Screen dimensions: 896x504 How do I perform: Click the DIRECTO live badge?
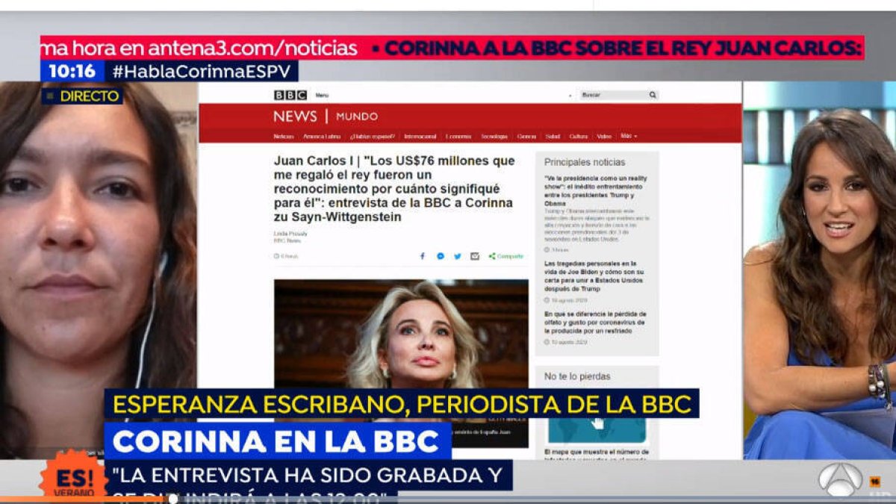[x=83, y=96]
